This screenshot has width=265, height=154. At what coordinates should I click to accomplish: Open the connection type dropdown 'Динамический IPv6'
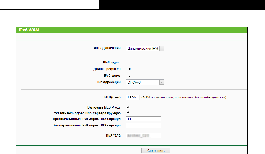(x=145, y=48)
